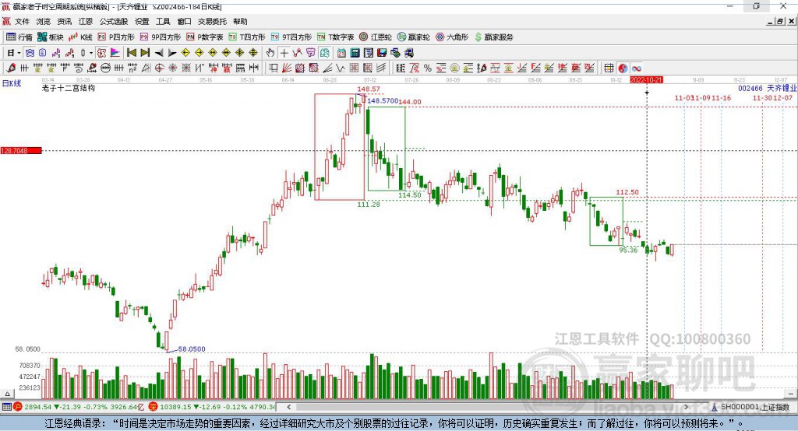Open the calendar date icon
Image resolution: width=798 pixels, height=431 pixels.
click(341, 53)
